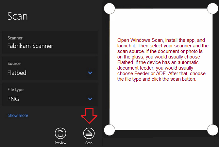Screen dimensions: 219x147
Task: Click the blue chevron beside PNG
Action: coord(90,99)
